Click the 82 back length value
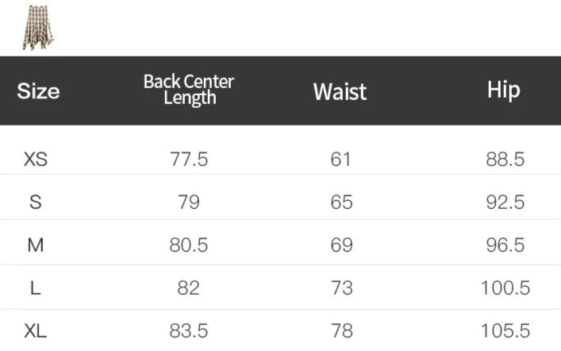The width and height of the screenshot is (561, 351). click(189, 288)
